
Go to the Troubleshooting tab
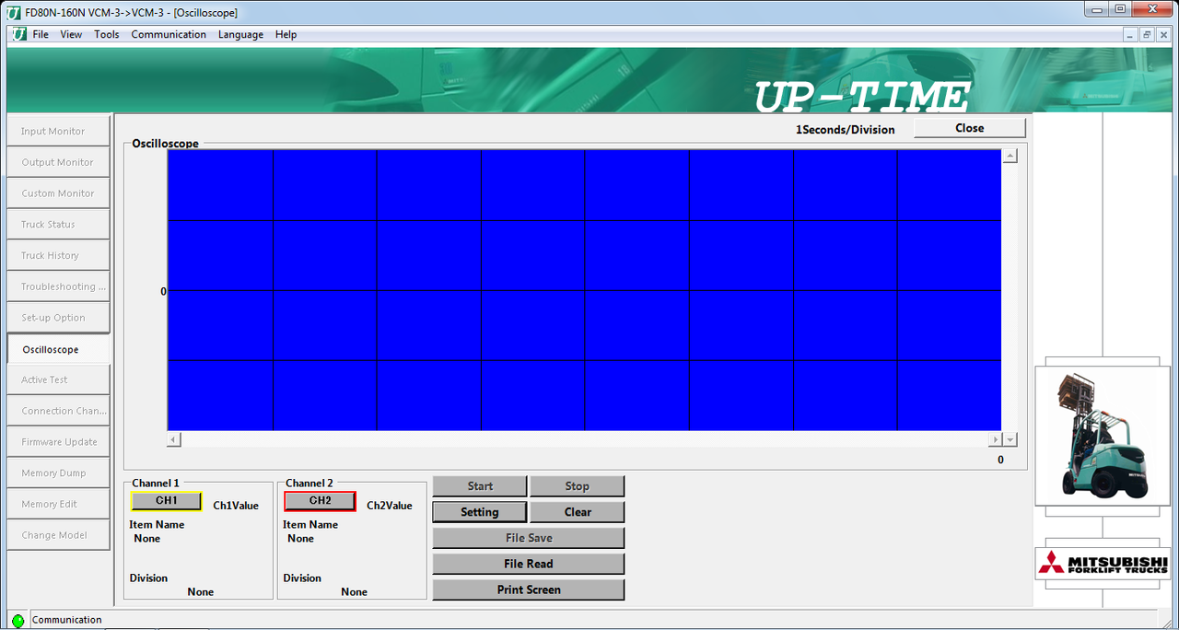pyautogui.click(x=58, y=286)
